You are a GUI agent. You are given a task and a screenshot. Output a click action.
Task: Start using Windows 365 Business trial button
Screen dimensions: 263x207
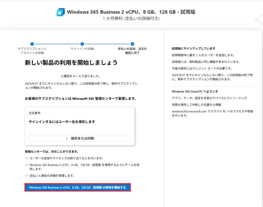click(78, 187)
